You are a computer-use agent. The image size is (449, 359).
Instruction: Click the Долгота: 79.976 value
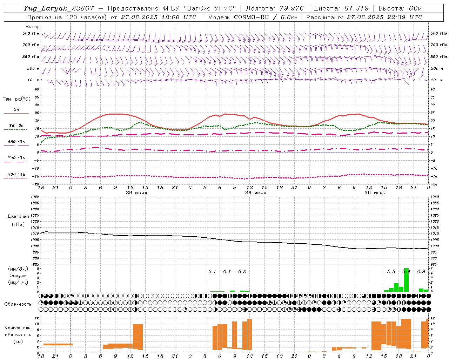[x=275, y=8]
